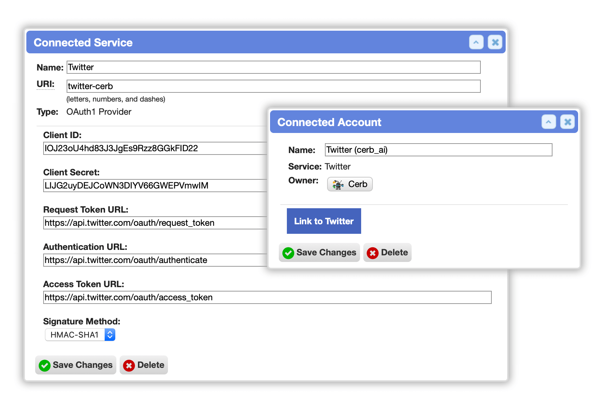Delete the Connected Account
This screenshot has height=415, width=603.
[x=387, y=252]
